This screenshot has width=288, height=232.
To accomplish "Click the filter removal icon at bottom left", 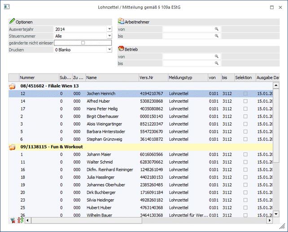I will point(13,220).
